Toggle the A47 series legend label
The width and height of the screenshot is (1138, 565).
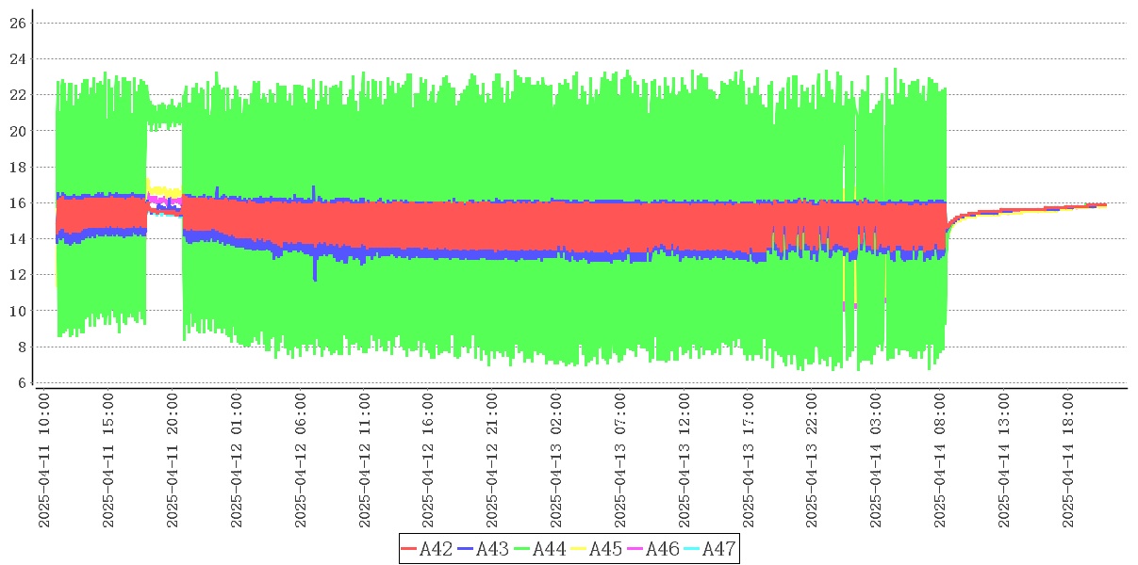click(x=718, y=549)
